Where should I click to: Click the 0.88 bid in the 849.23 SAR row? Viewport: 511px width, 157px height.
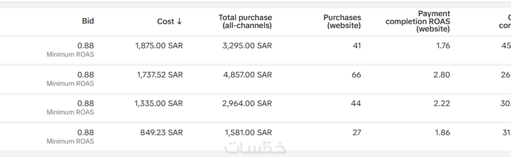pyautogui.click(x=86, y=132)
